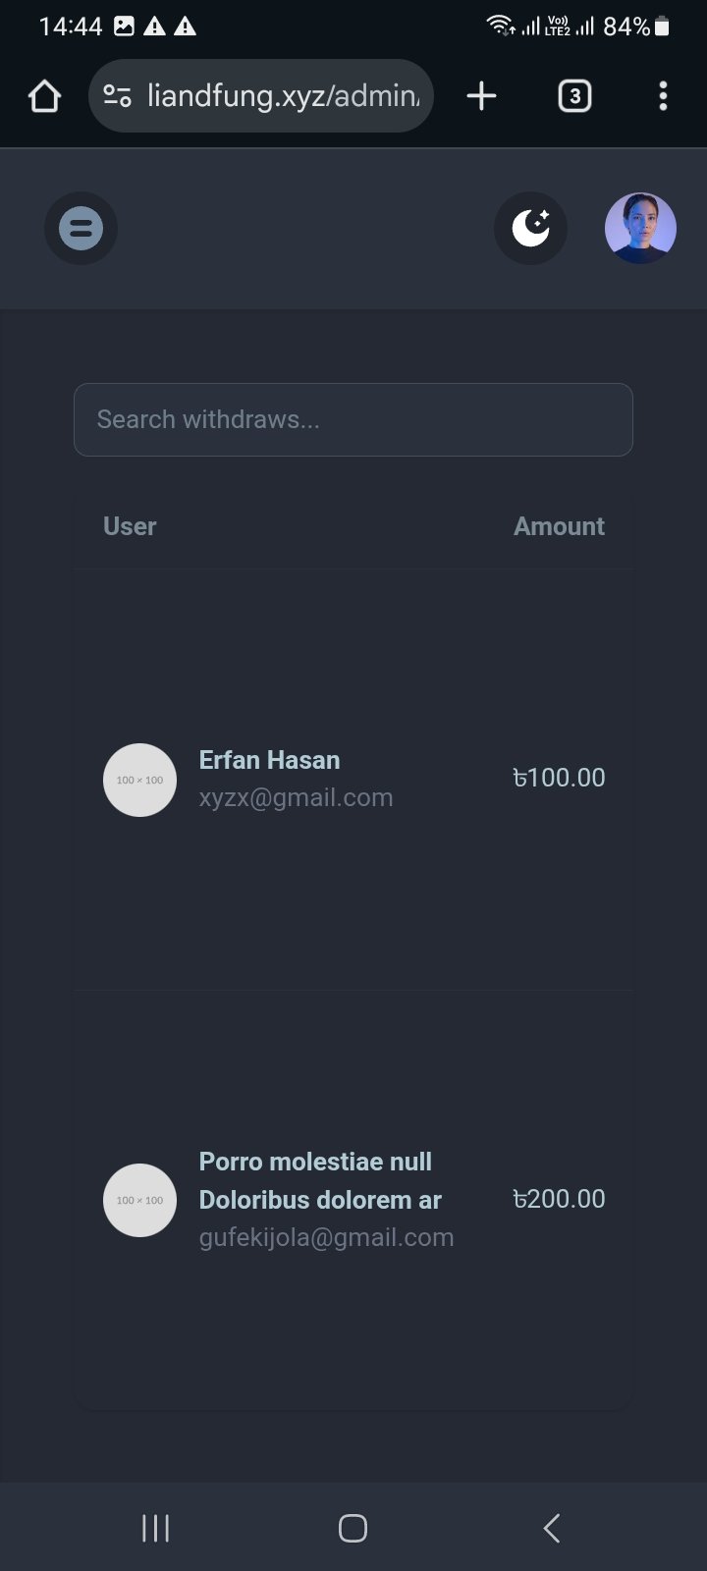Image resolution: width=707 pixels, height=1571 pixels.
Task: Select Erfan Hasan's avatar placeholder
Action: coord(139,780)
